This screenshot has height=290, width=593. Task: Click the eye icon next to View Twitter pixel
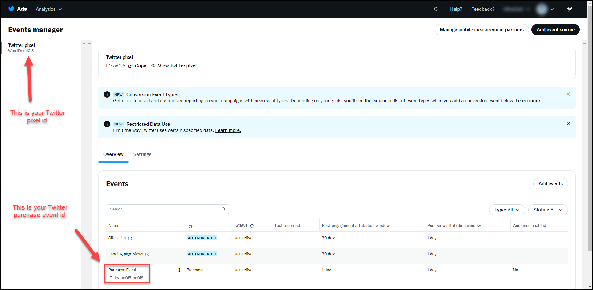pyautogui.click(x=153, y=66)
